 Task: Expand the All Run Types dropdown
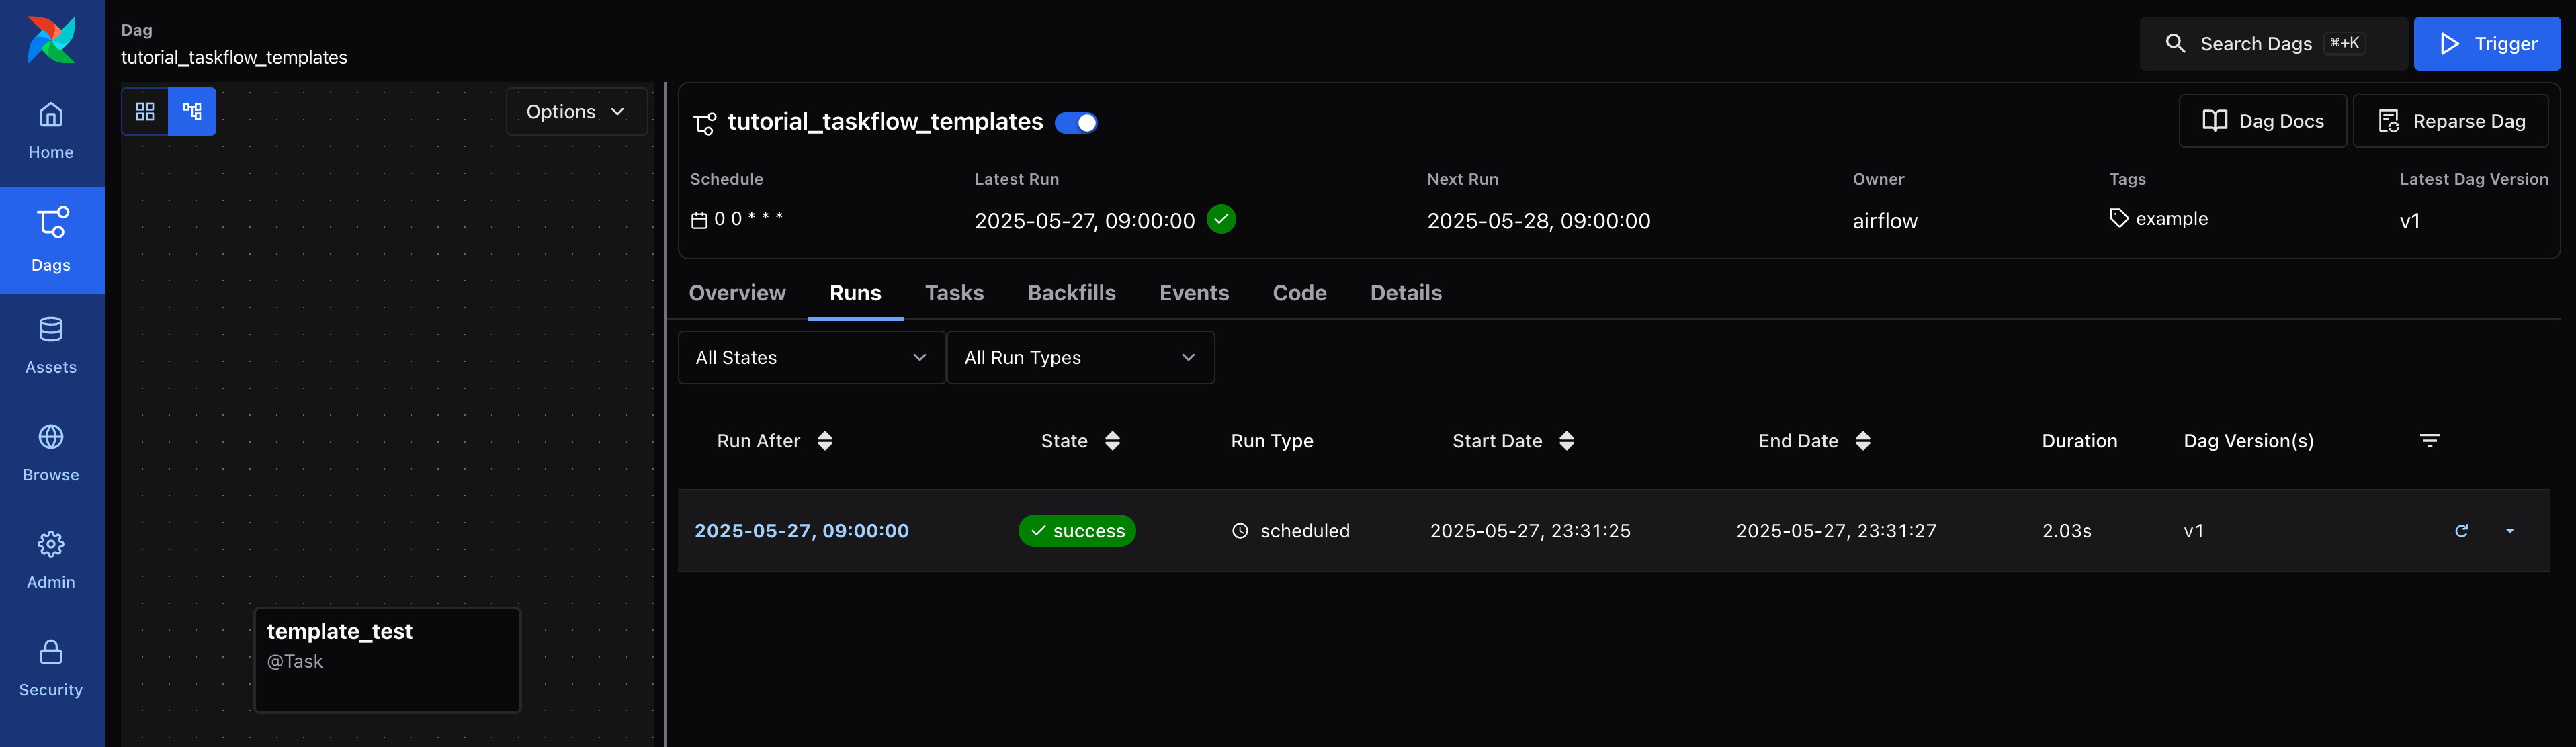pyautogui.click(x=1080, y=358)
